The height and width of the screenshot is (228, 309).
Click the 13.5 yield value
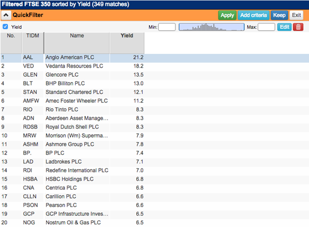coord(138,75)
